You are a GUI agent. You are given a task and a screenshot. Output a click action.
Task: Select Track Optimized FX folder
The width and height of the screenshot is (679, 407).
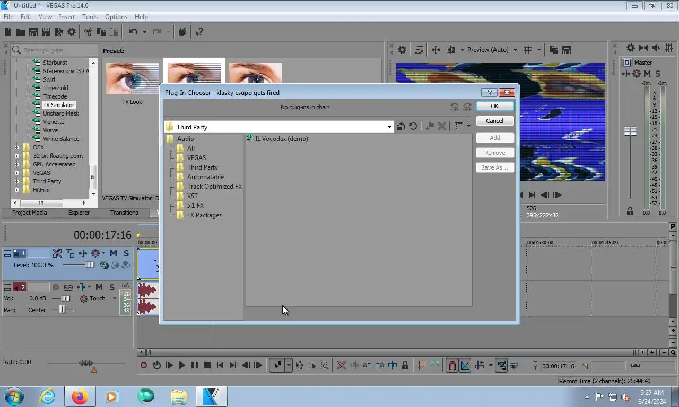click(x=214, y=187)
